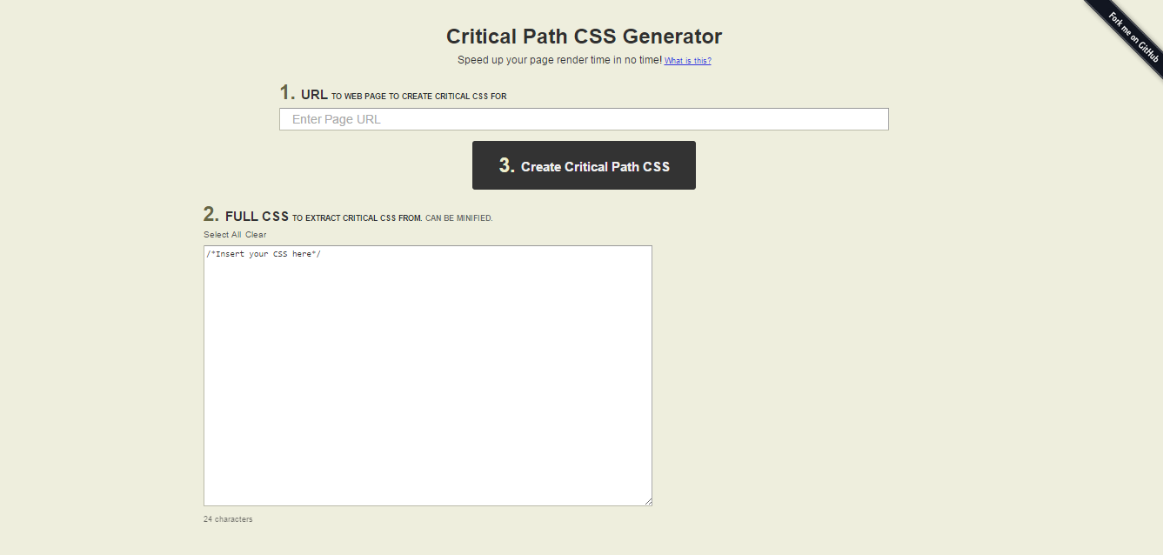Click the textarea resize handle
Screen dimensions: 1163x555
click(x=647, y=501)
